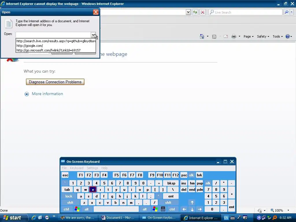Screen dimensions: 296x222
Task: Open the File menu of On-Screen Keyboard
Action: pos(64,168)
